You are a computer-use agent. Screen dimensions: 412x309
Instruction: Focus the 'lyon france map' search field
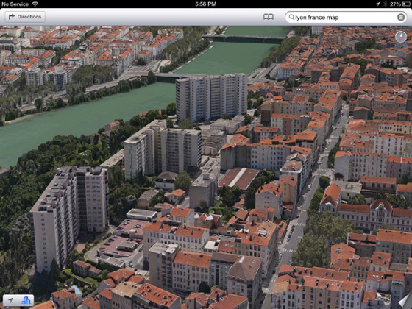[x=346, y=18]
